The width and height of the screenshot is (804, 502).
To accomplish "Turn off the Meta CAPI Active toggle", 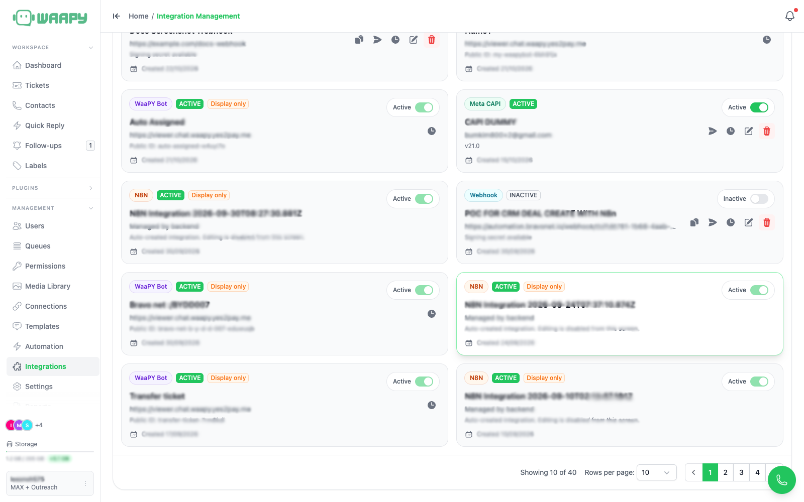I will [x=759, y=107].
